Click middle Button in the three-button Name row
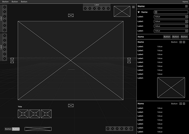The height and width of the screenshot is (134, 189). coord(175,37)
